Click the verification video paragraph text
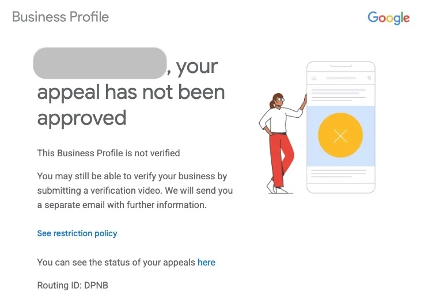 [135, 190]
